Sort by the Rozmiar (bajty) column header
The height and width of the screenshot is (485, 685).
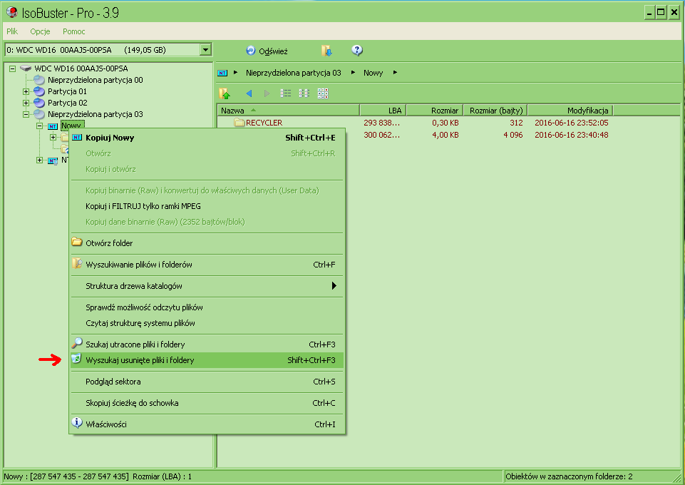tap(496, 111)
